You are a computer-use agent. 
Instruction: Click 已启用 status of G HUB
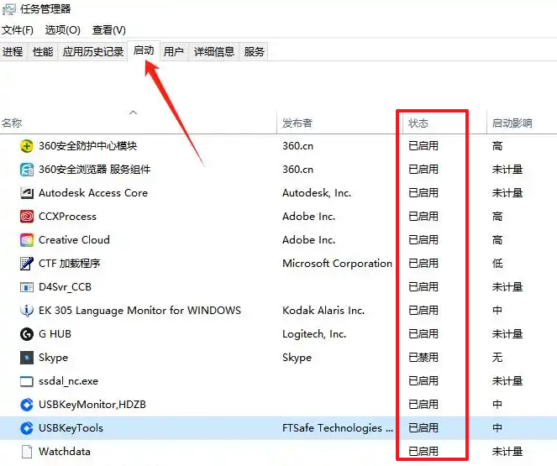423,334
